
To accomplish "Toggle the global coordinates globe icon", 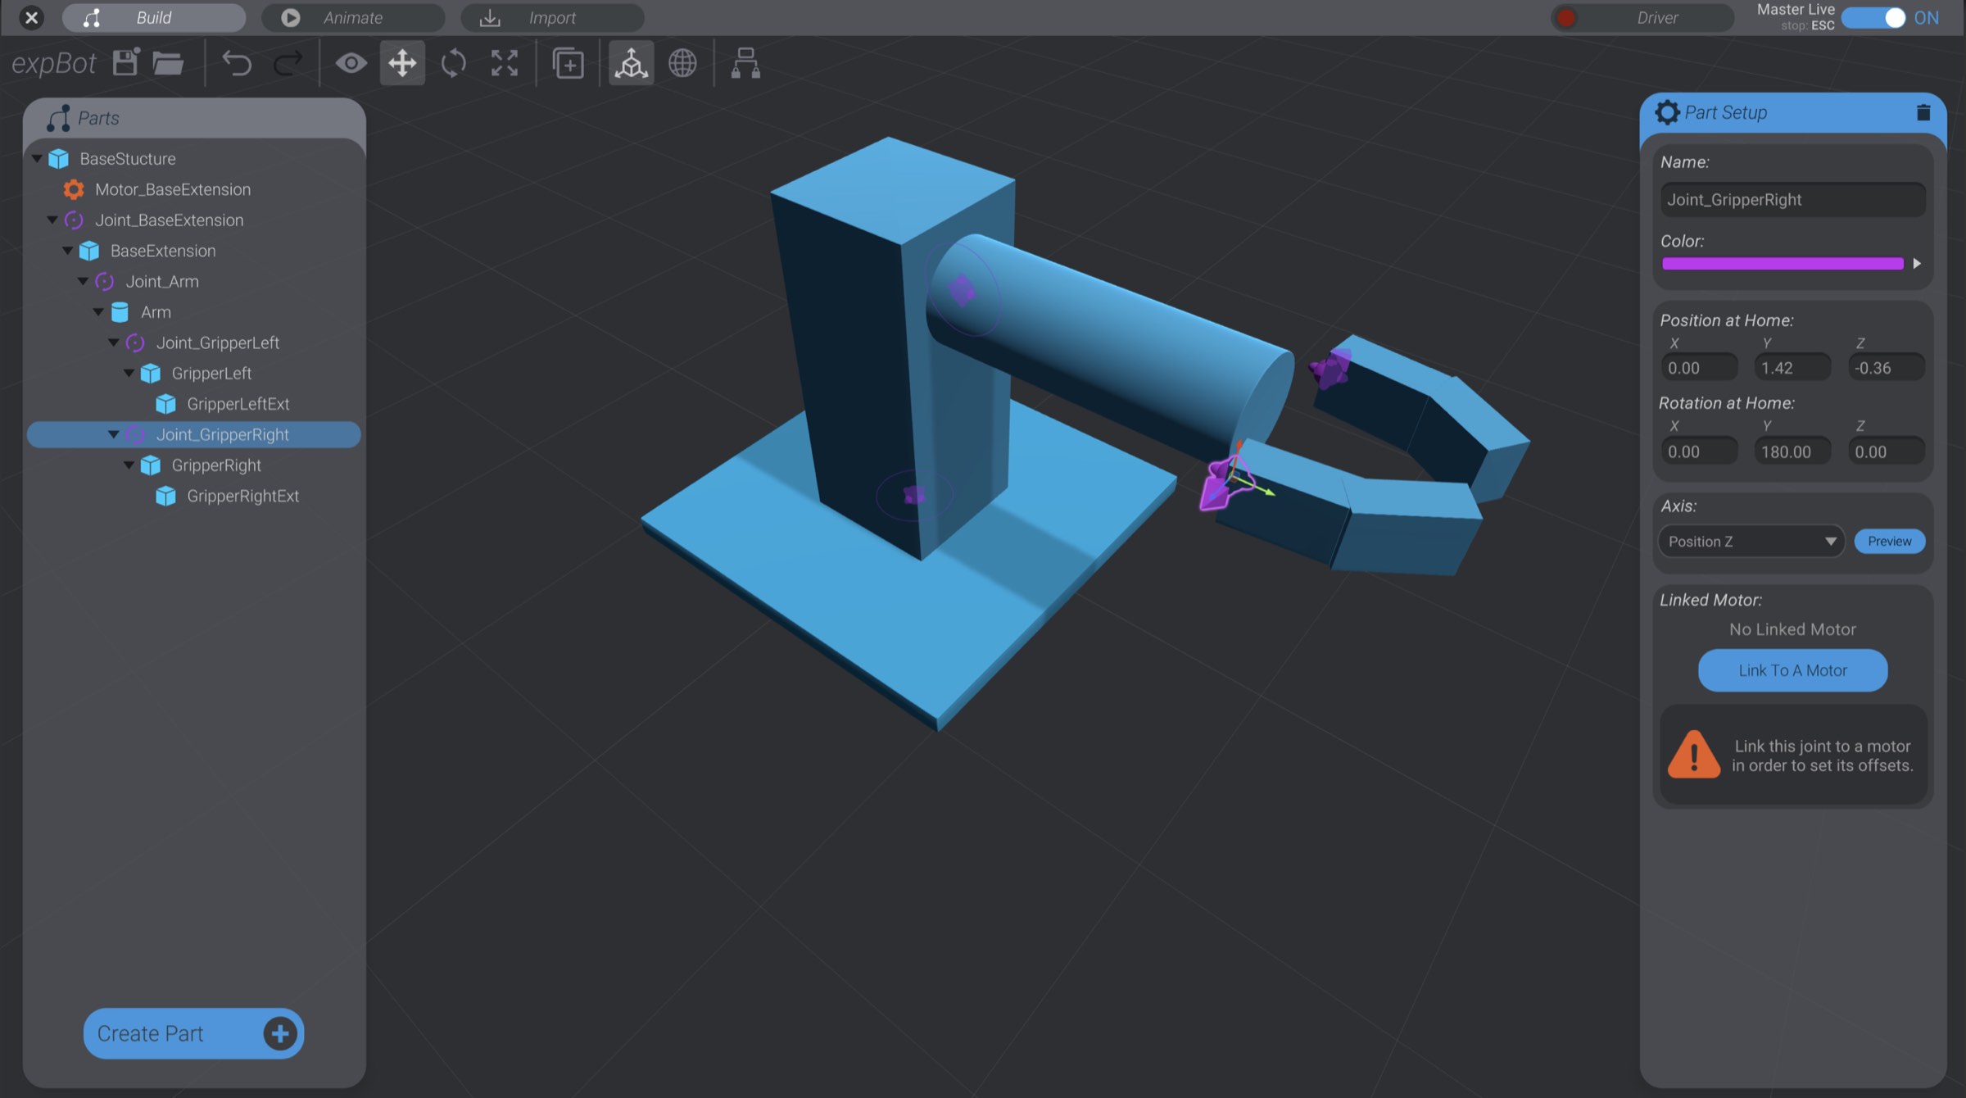I will [x=682, y=63].
